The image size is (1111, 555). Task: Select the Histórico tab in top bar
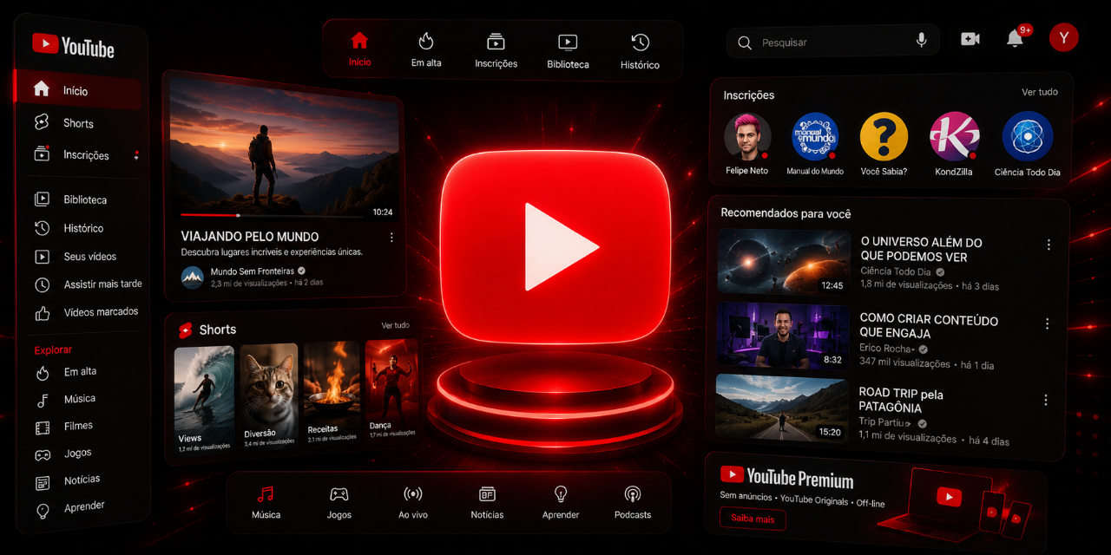[x=640, y=52]
